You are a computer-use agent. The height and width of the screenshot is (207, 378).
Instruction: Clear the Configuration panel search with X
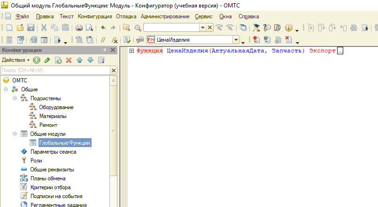pos(113,70)
